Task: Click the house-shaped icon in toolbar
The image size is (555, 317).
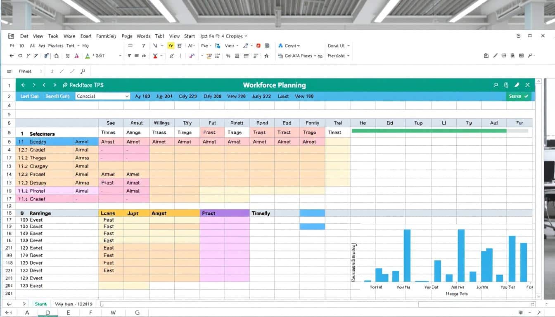Action: pyautogui.click(x=56, y=56)
